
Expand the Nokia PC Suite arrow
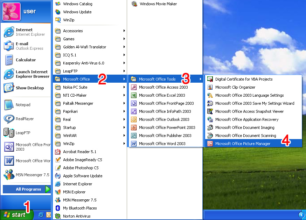tap(124, 87)
